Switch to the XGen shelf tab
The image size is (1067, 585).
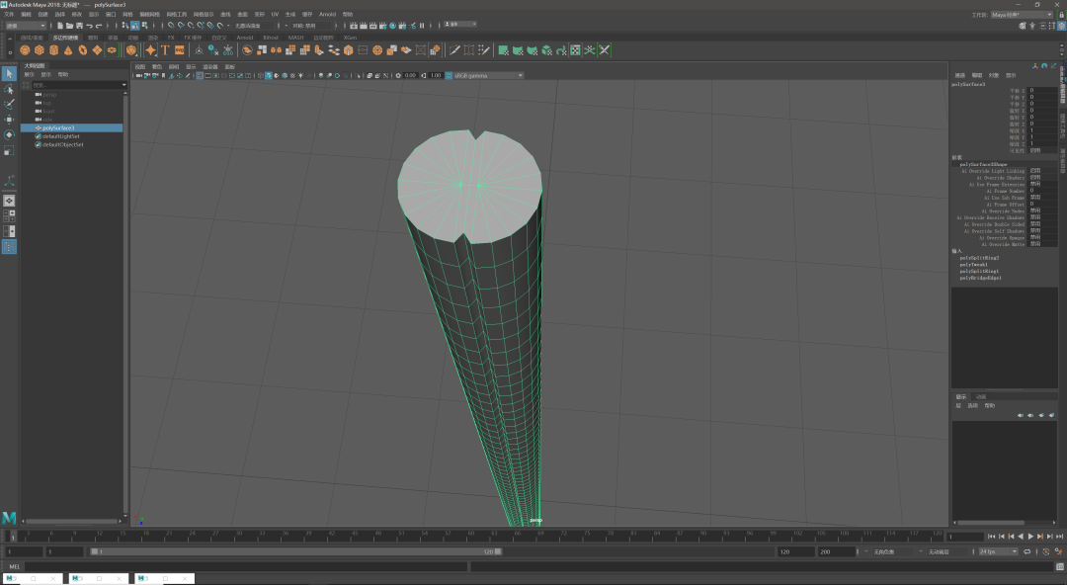point(350,38)
